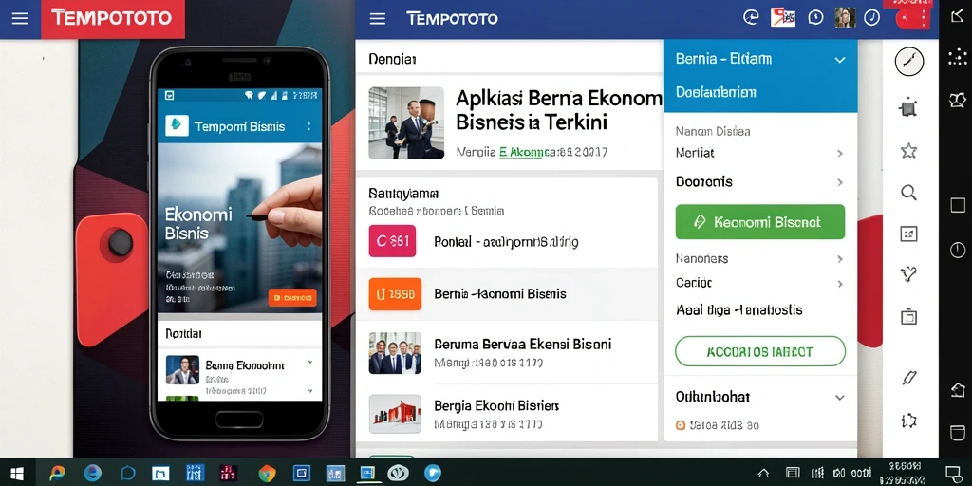The width and height of the screenshot is (972, 486).
Task: Open the Doonomis menu entry
Action: click(x=760, y=181)
